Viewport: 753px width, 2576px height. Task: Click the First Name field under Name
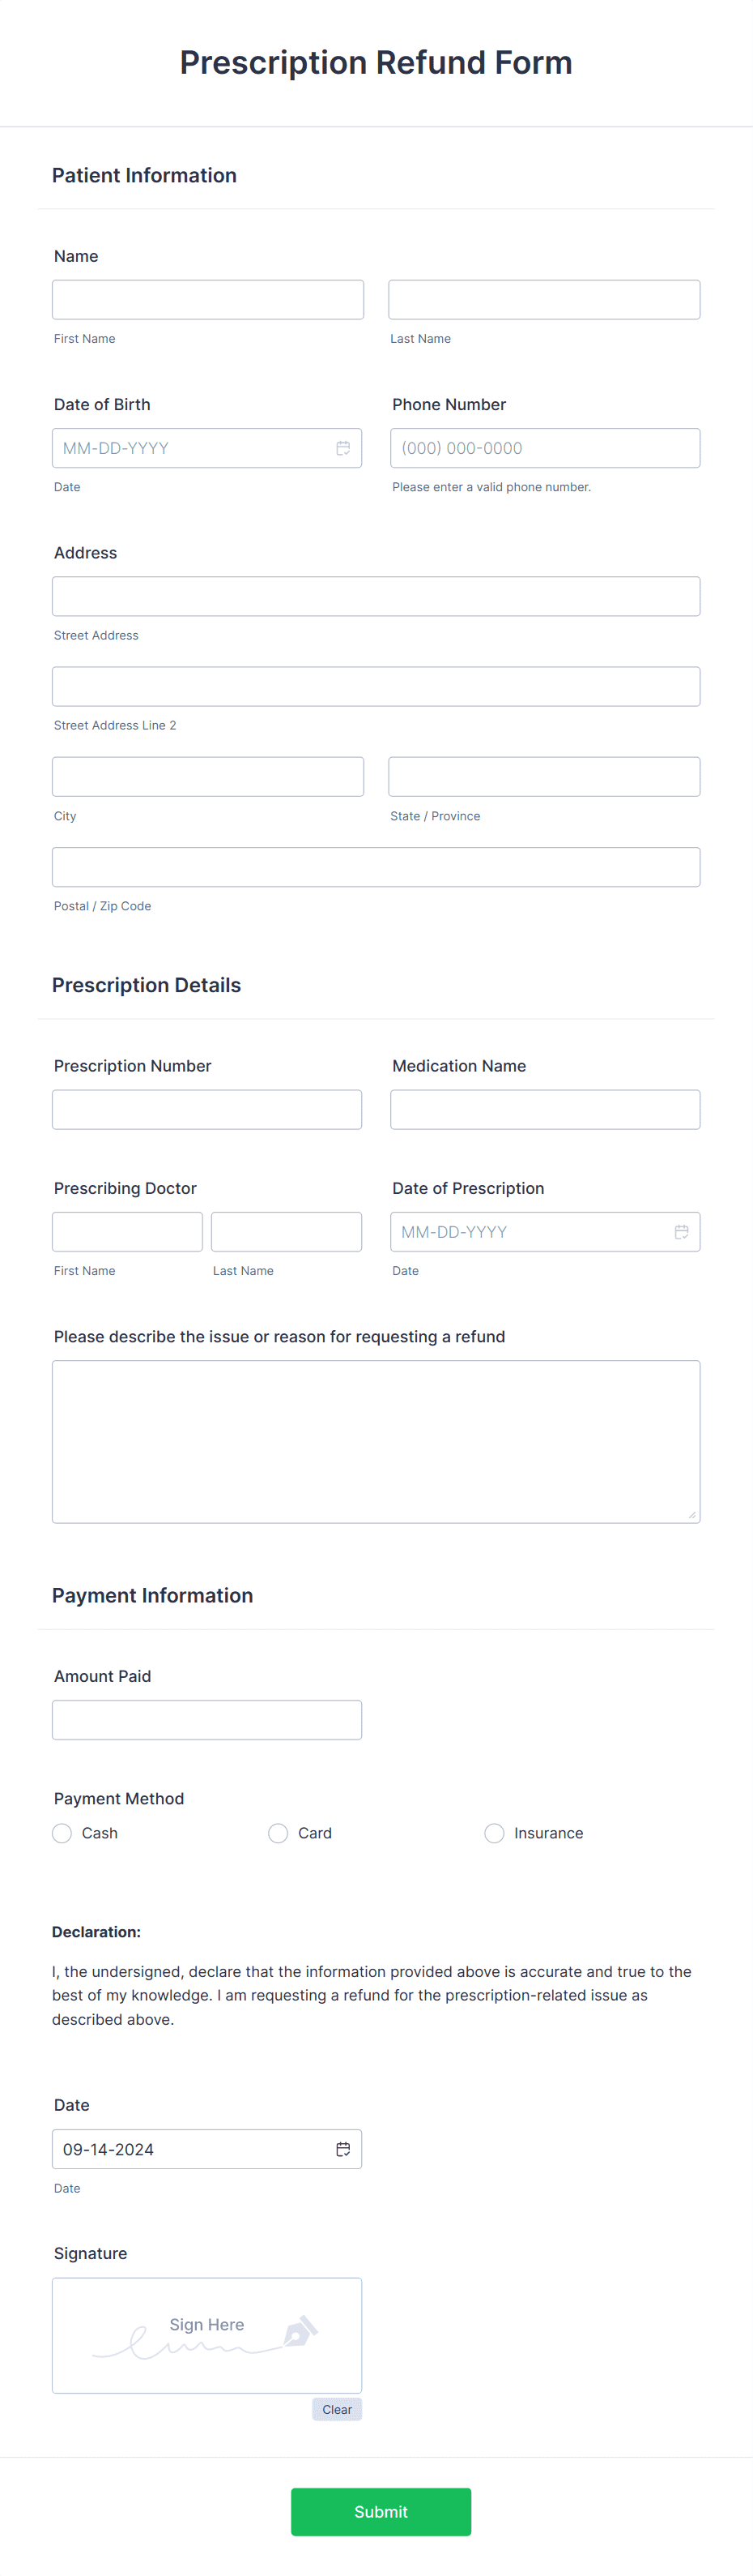206,299
